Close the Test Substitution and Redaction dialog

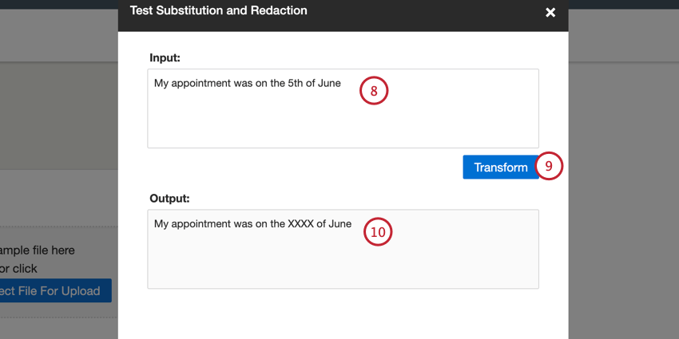550,12
